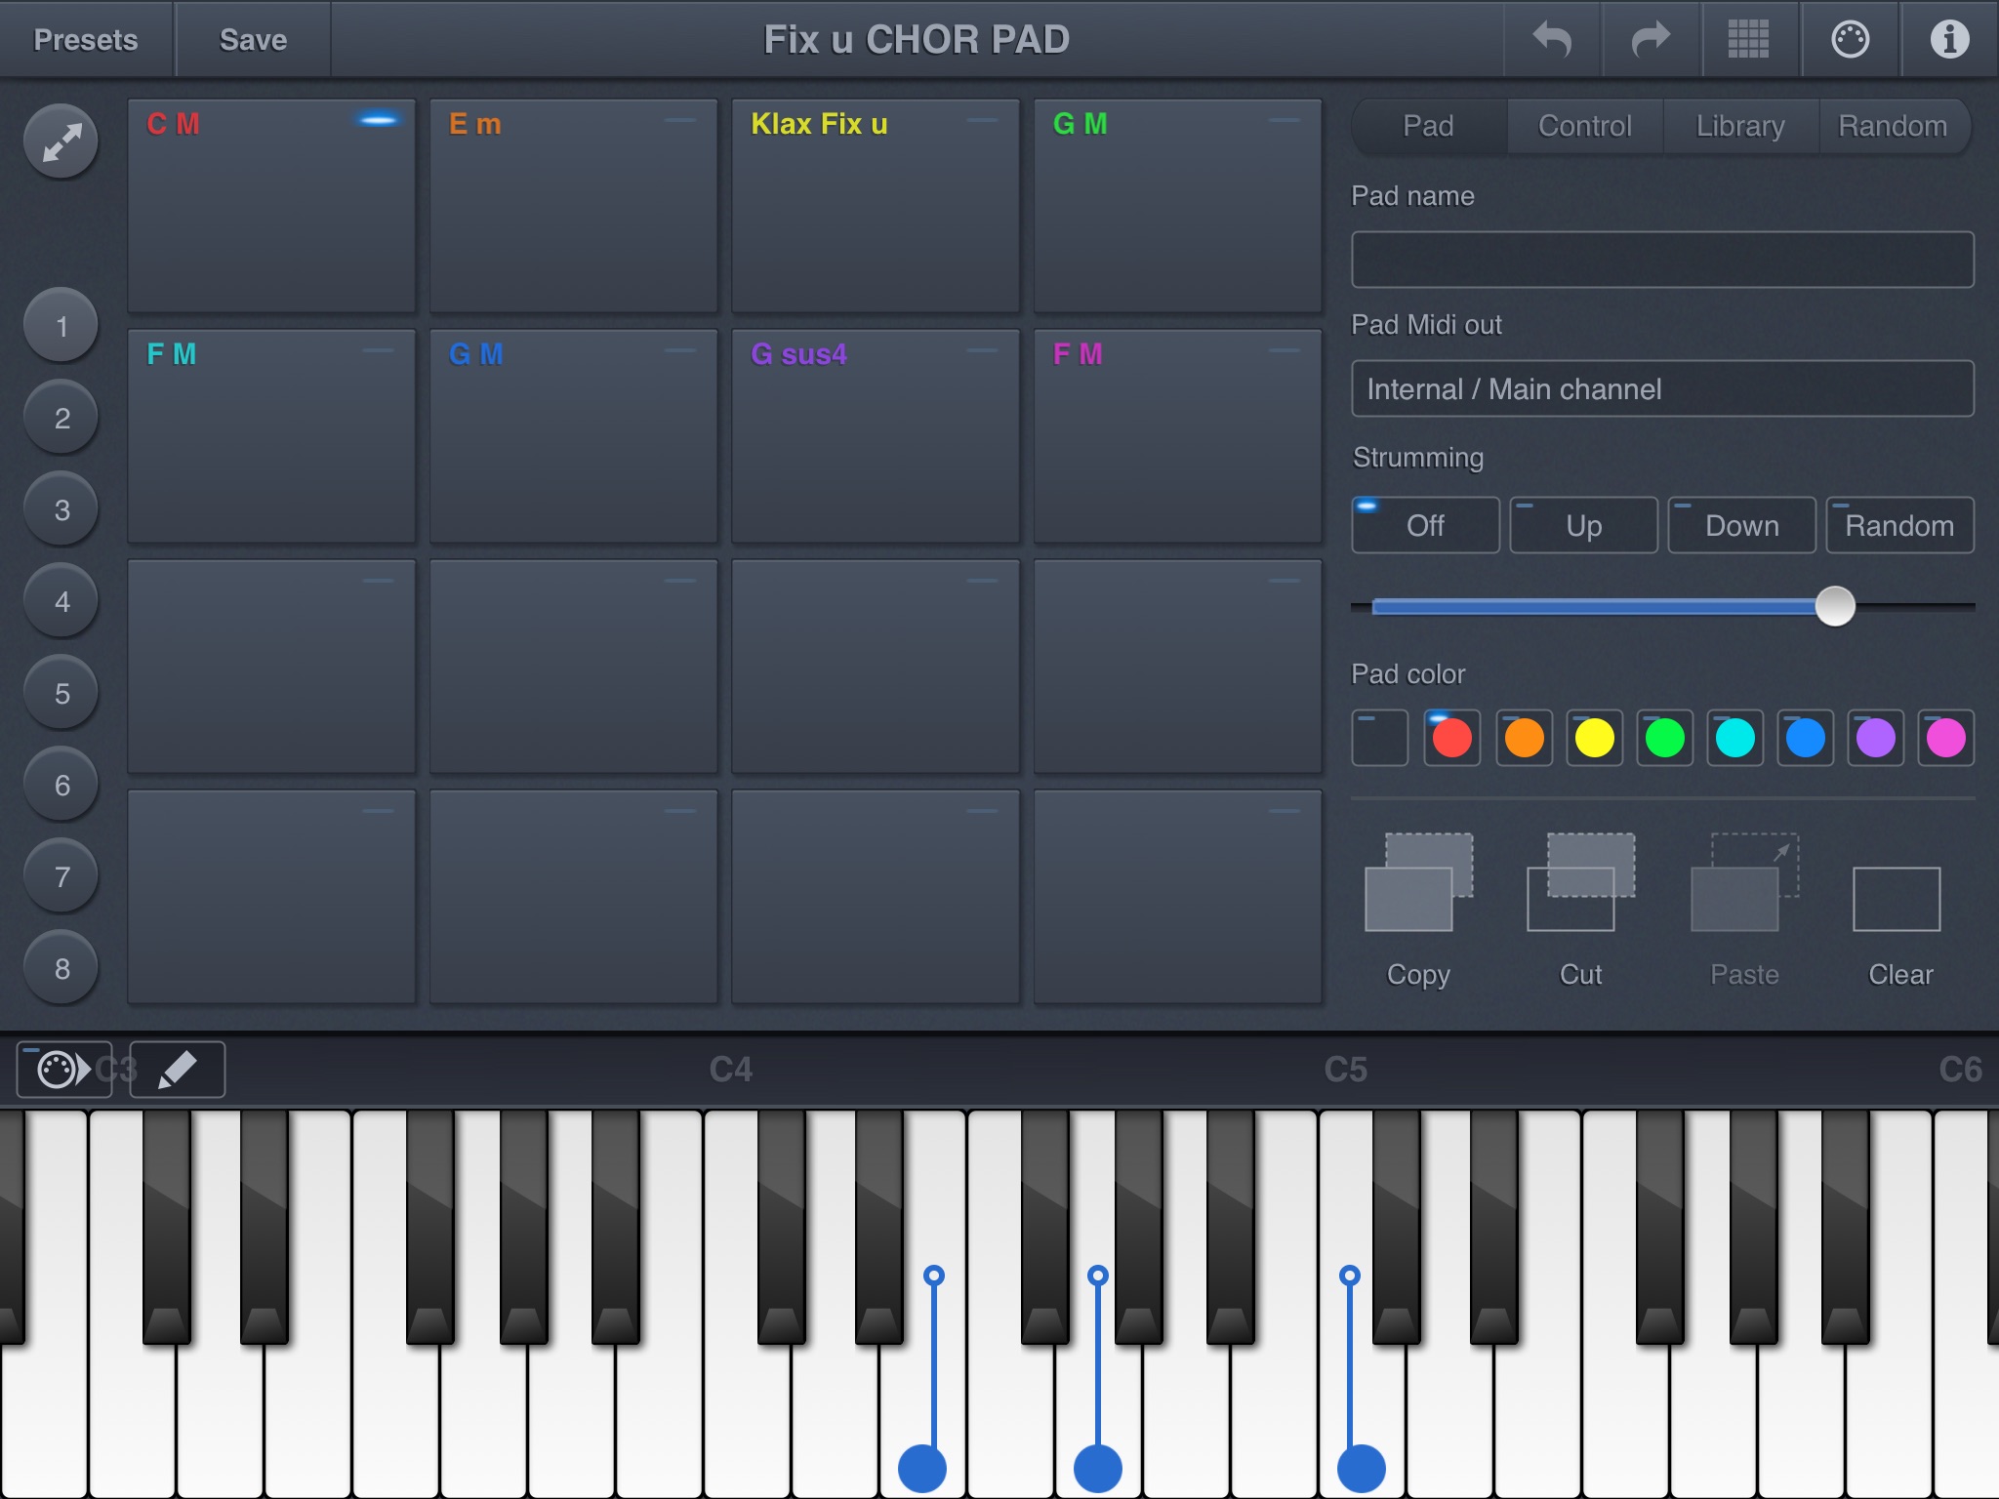
Task: Switch to the Library tab
Action: click(1740, 126)
